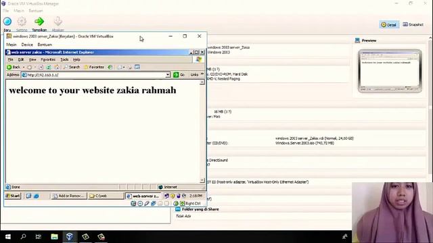Viewport: 433px width, 243px height.
Task: Expand the address bar URL dropdown
Action: pyautogui.click(x=168, y=75)
